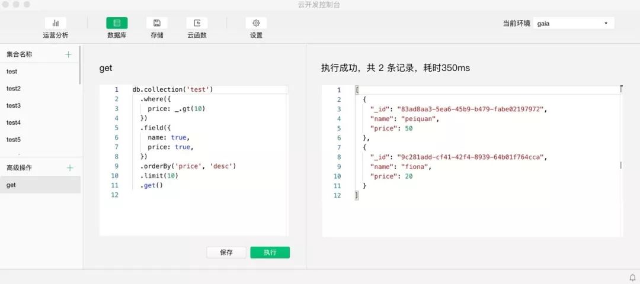This screenshot has height=284, width=640.
Task: Open the 云函数 cloud functions icon
Action: click(197, 23)
